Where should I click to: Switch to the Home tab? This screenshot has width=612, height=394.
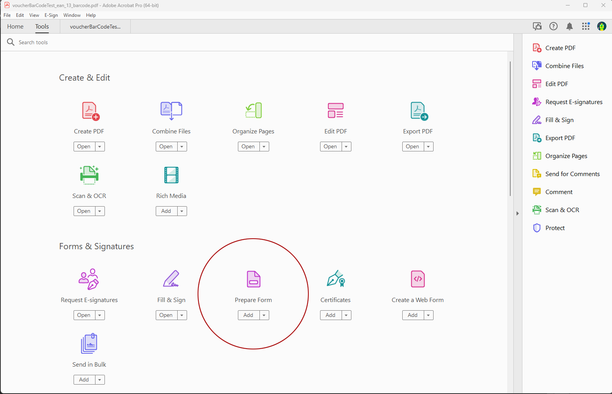coord(15,27)
